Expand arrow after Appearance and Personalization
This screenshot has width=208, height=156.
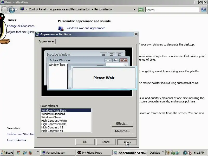pos(92,9)
